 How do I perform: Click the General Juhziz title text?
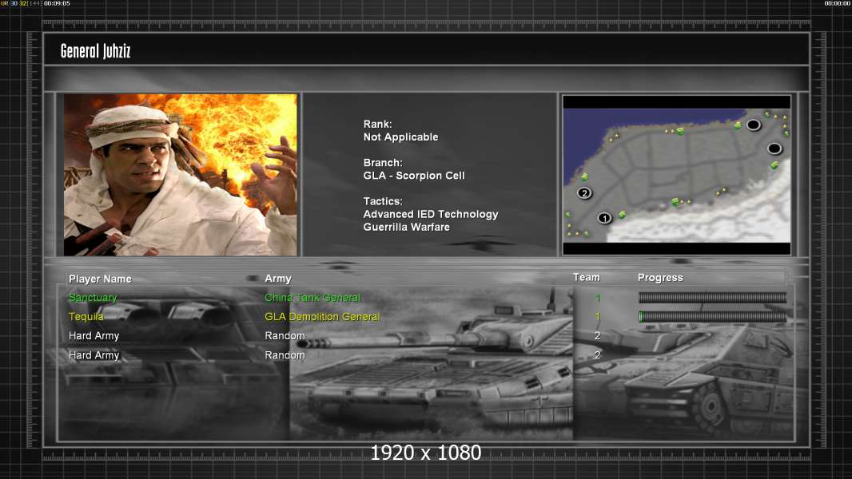click(96, 51)
